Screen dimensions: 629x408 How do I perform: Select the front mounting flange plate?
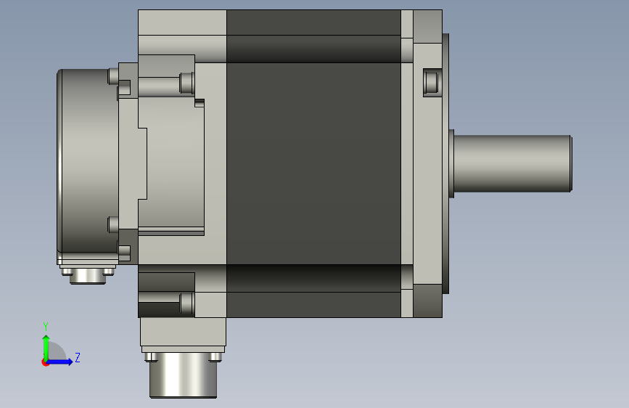click(427, 163)
